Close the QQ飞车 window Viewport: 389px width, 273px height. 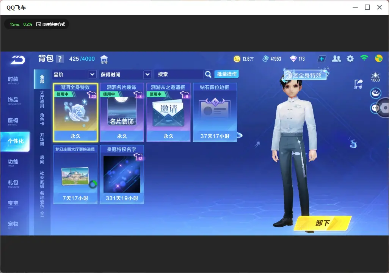click(x=380, y=8)
